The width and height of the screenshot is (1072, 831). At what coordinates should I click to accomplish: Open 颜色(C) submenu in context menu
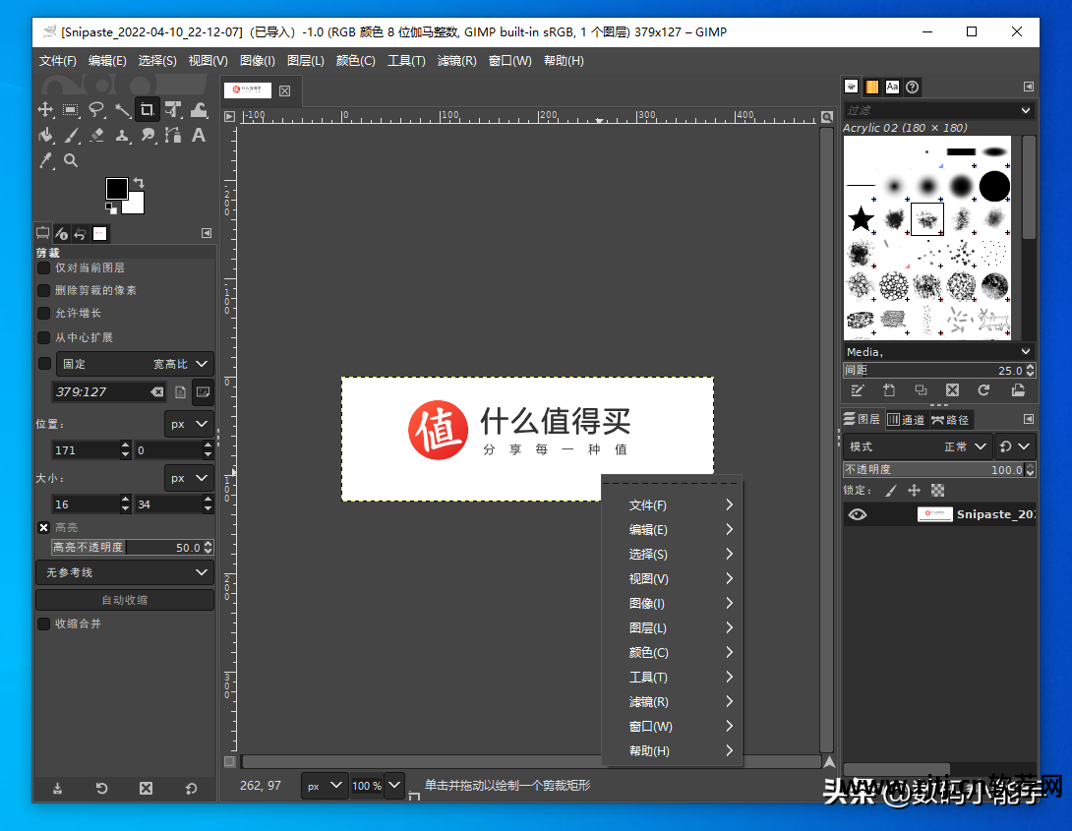click(x=672, y=653)
